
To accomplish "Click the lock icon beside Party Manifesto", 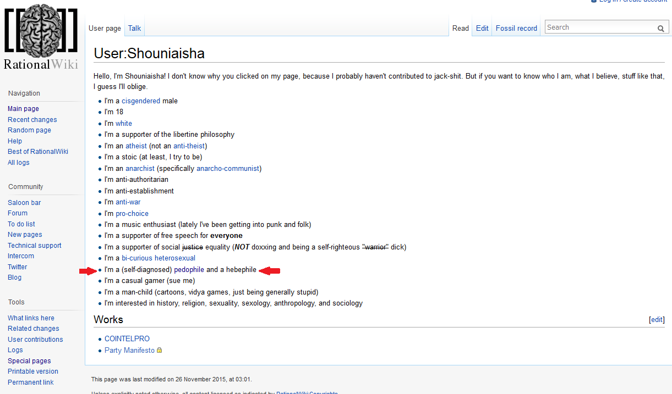I will (159, 351).
